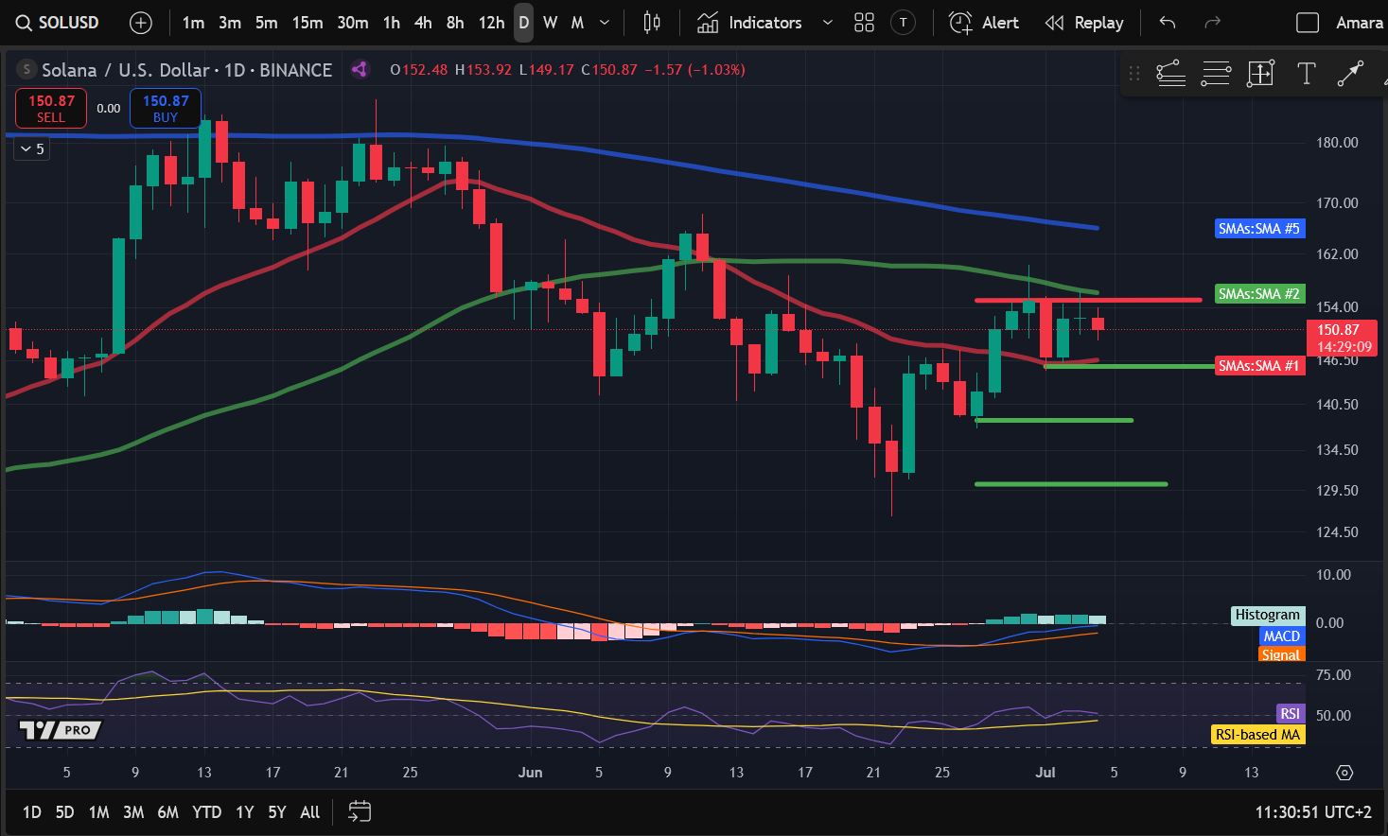
Task: Click the circled T icon
Action: tap(904, 23)
